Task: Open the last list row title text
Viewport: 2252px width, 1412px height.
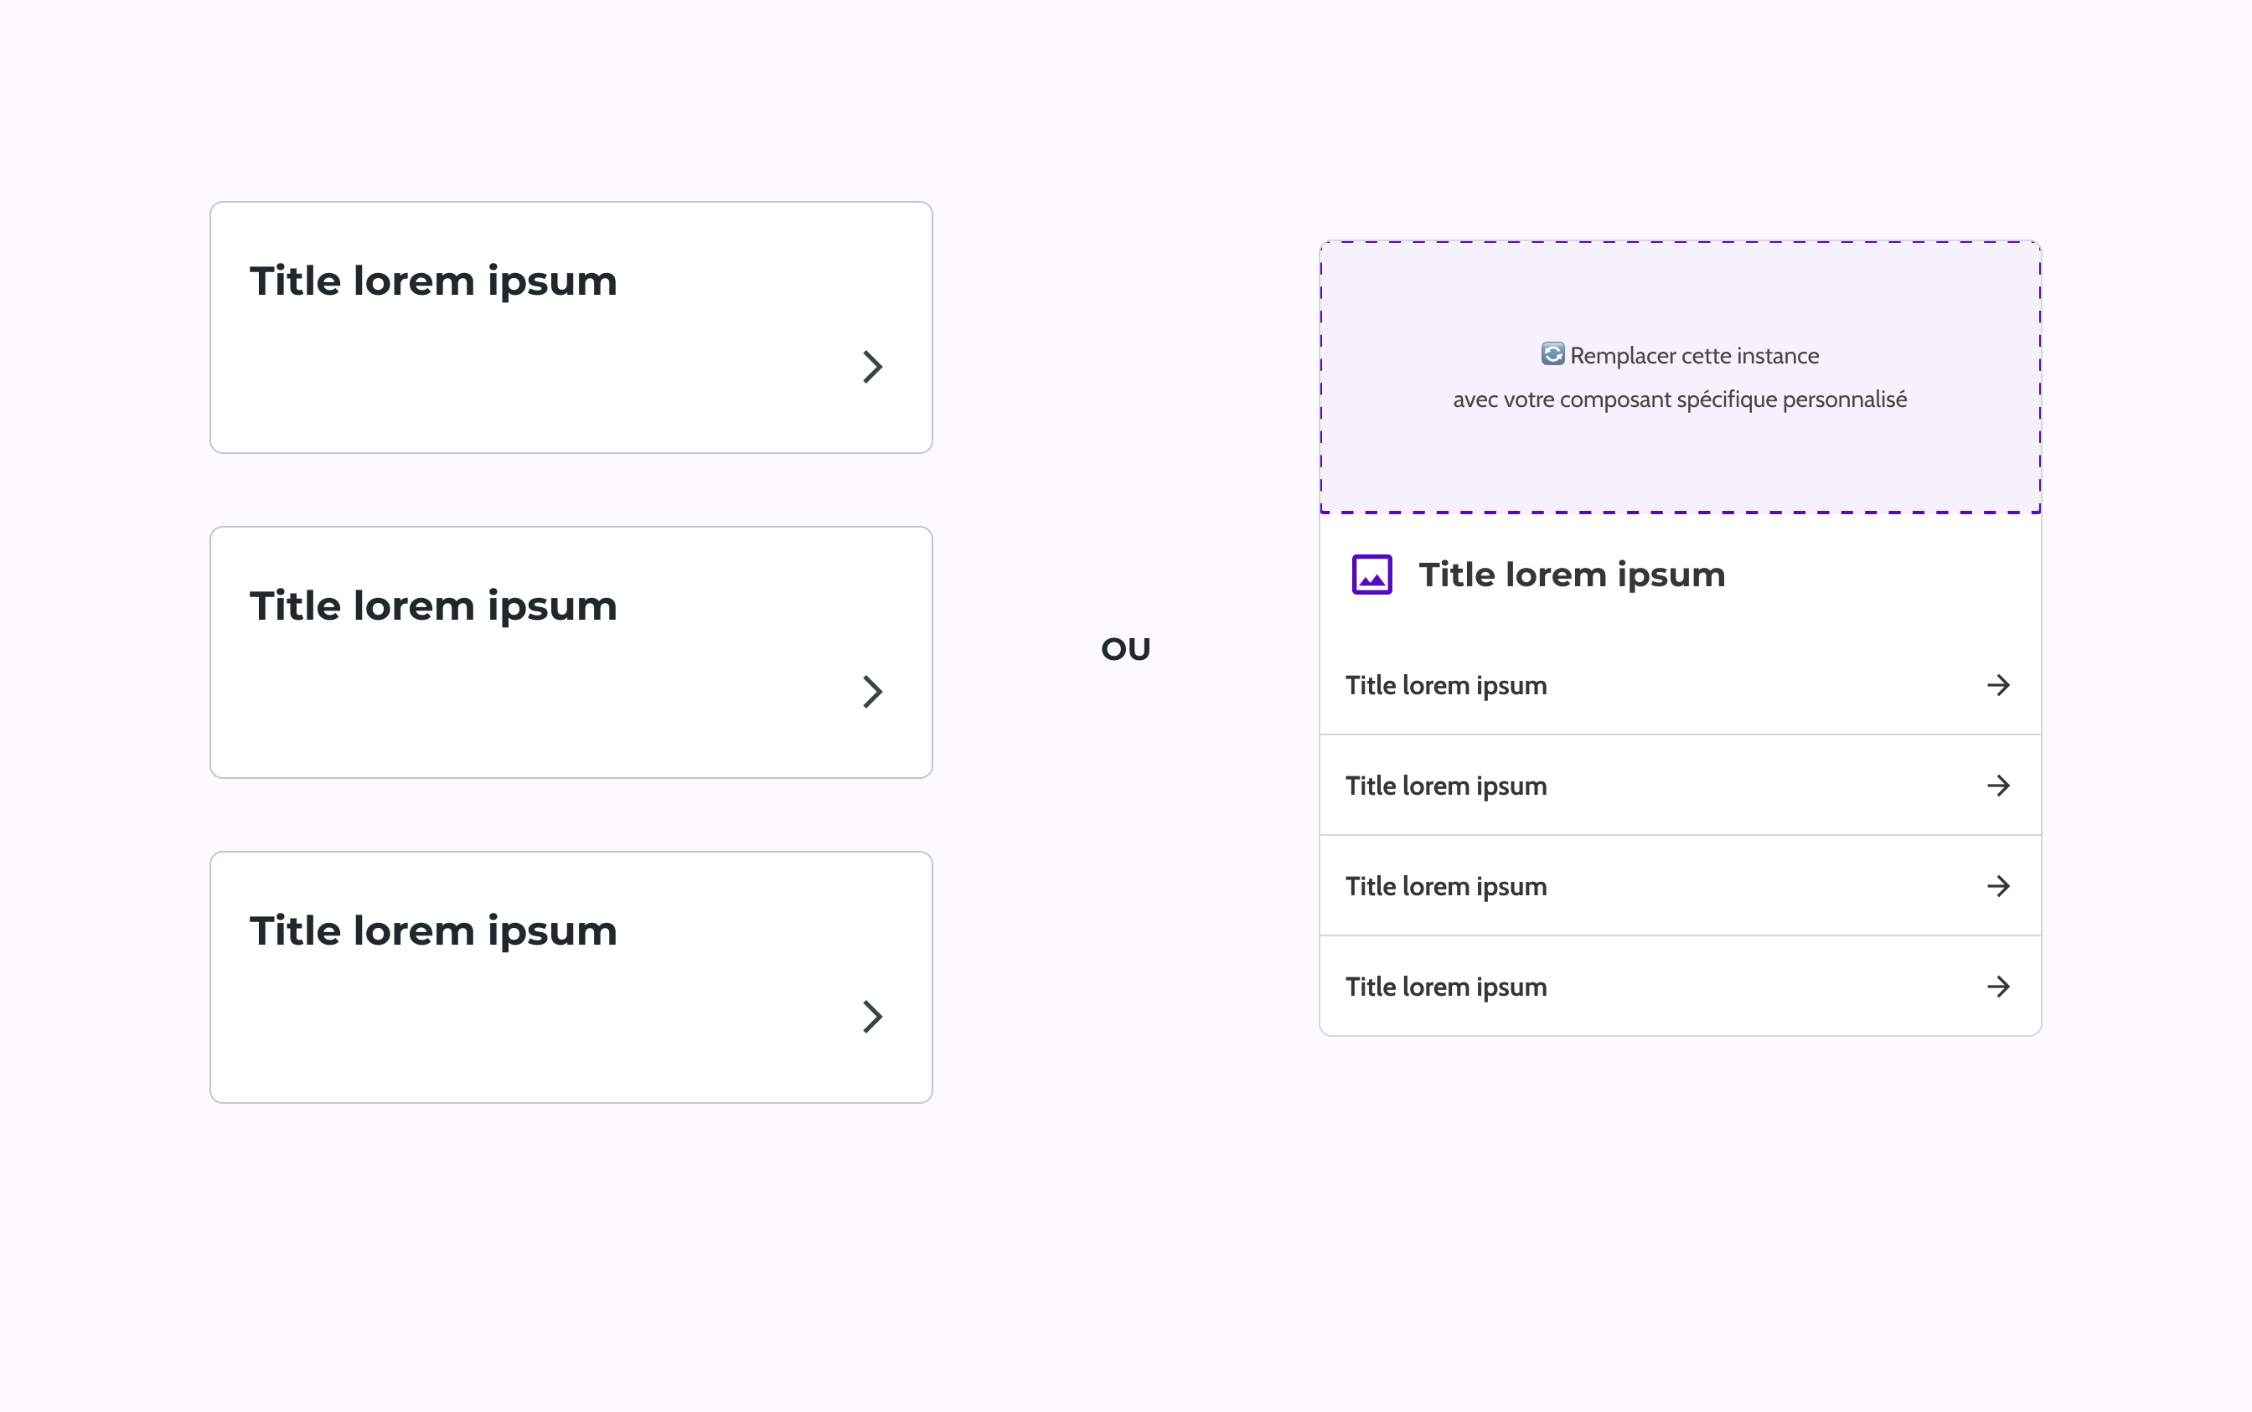Action: click(1446, 987)
